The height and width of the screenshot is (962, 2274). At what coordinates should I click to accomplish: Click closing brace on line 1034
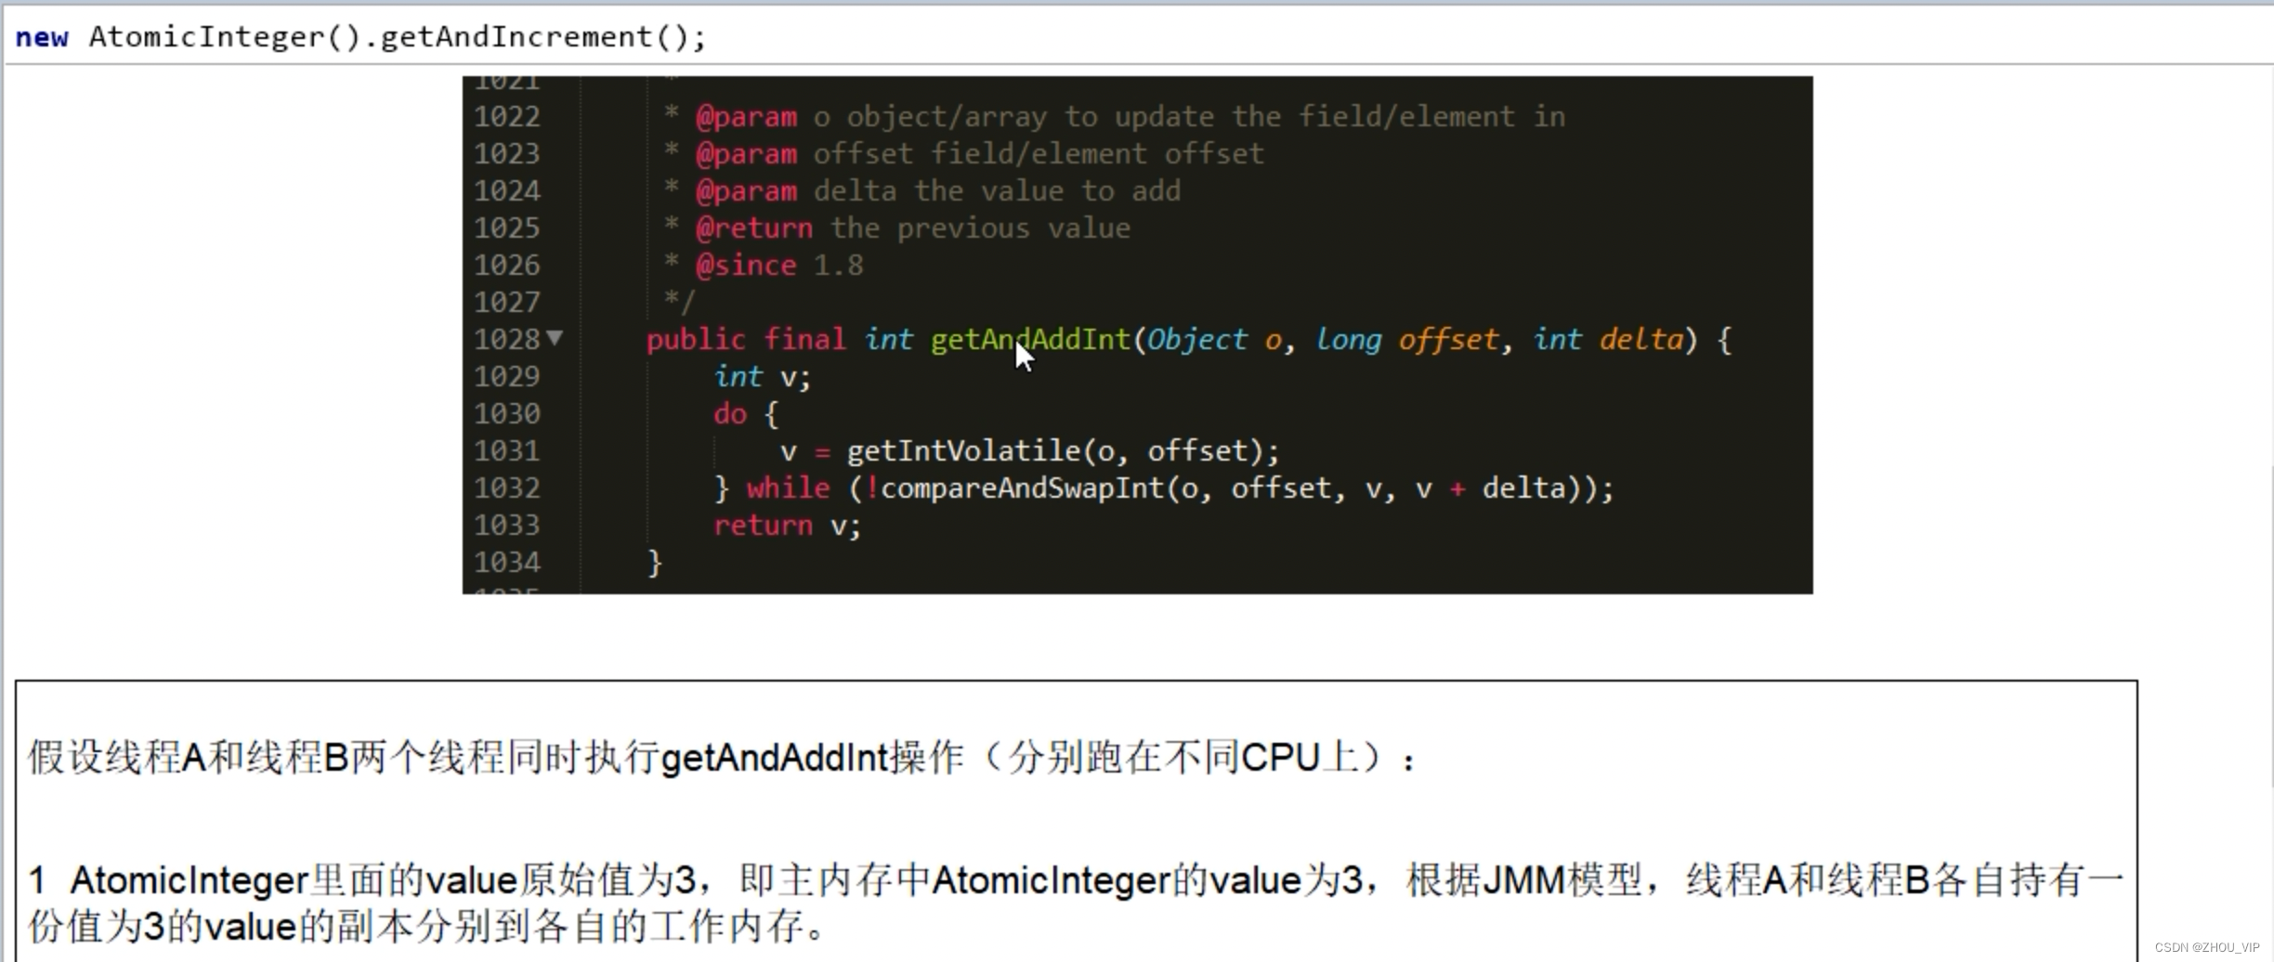click(654, 563)
